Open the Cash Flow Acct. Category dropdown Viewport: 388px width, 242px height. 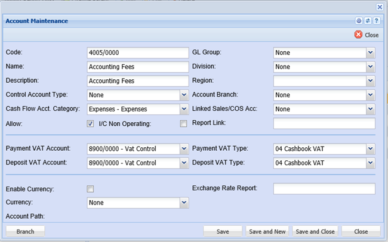[x=183, y=110]
